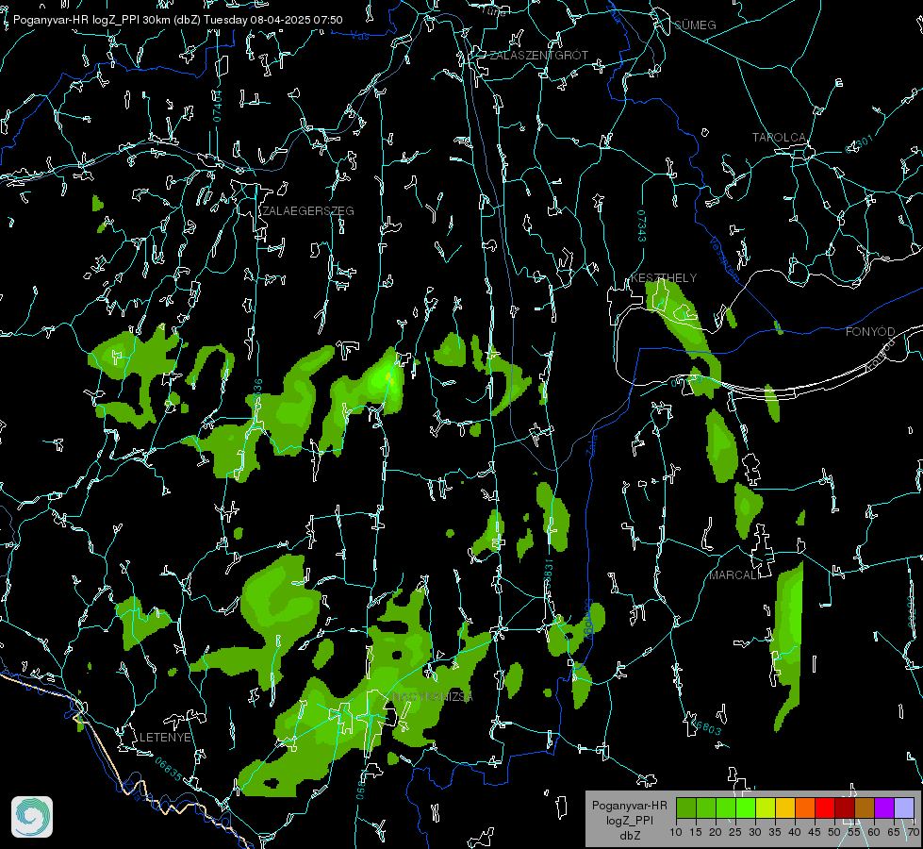Click the Zala river name label
The image size is (923, 849).
pos(591,443)
